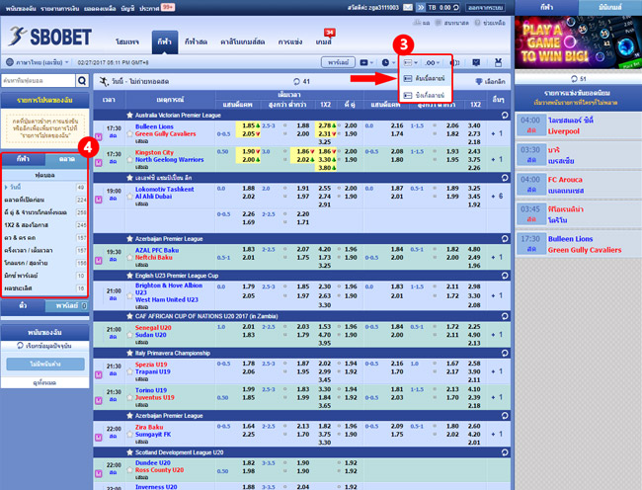Screen dimensions: 642x490
Task: Click the team search input field
Action: 39,81
